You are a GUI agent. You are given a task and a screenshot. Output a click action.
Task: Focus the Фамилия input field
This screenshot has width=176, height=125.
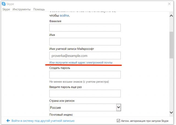(x=85, y=28)
